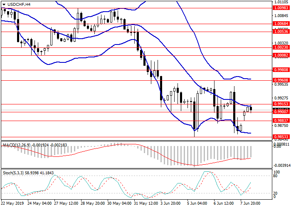Click the Stochastic 80 level axis label
The image size is (291, 208).
click(276, 176)
